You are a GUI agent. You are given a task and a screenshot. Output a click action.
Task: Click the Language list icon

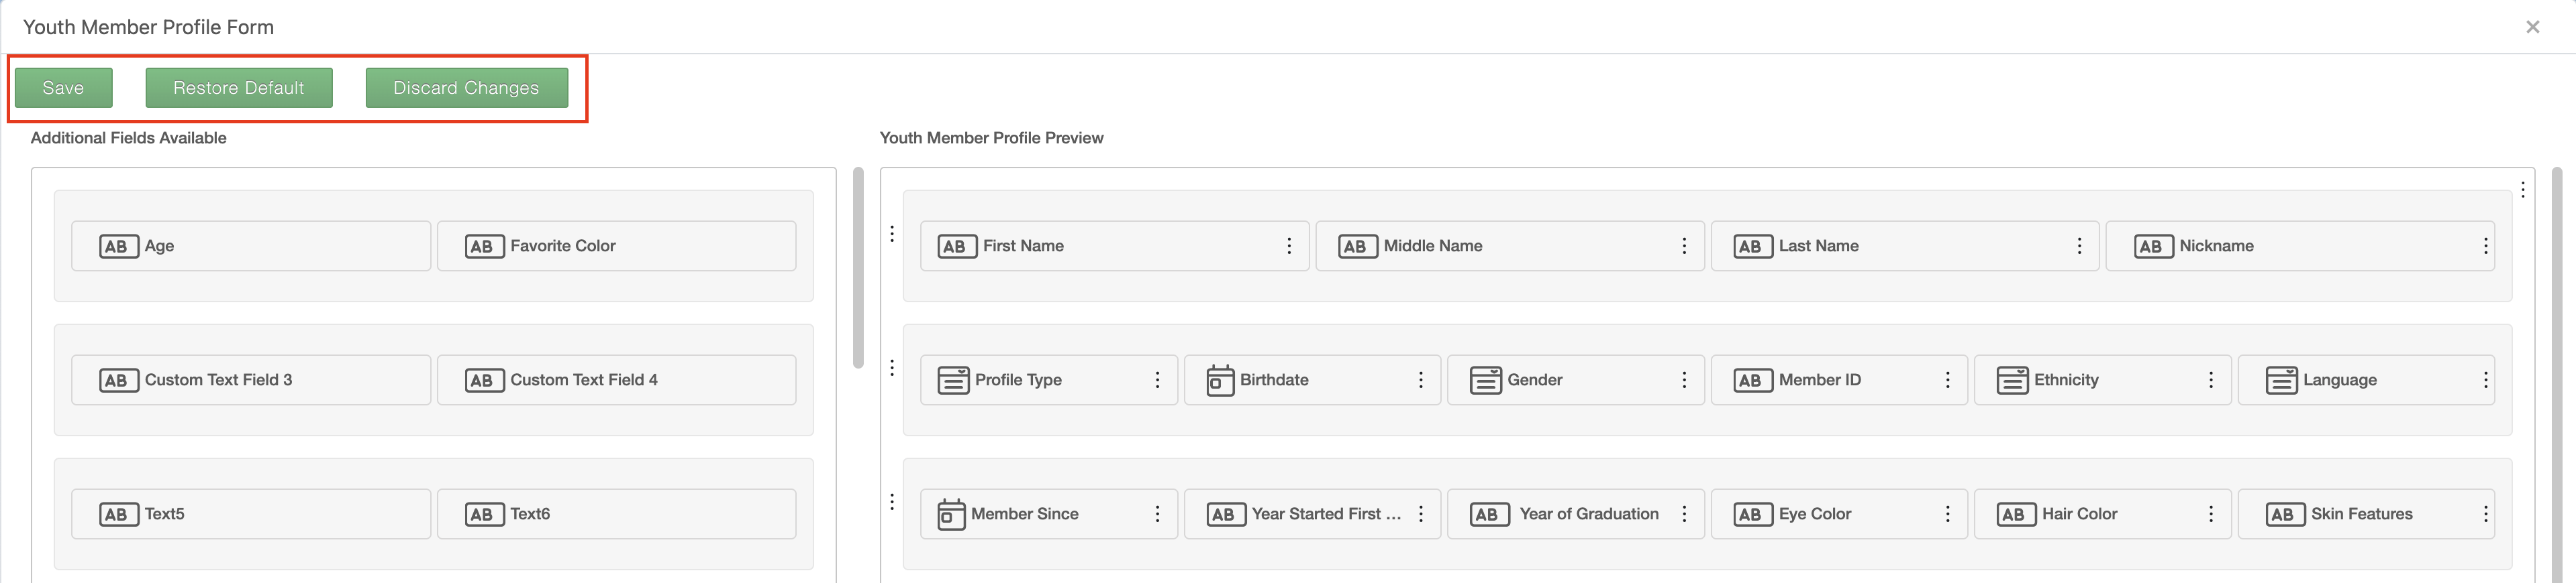tap(2281, 381)
